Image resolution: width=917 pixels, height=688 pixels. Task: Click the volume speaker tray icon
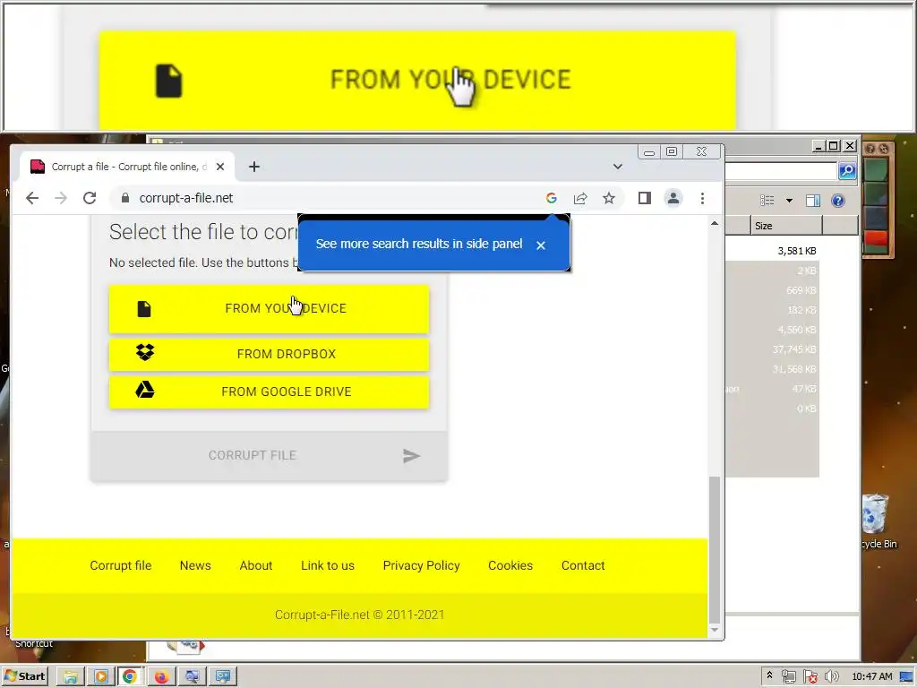point(831,677)
